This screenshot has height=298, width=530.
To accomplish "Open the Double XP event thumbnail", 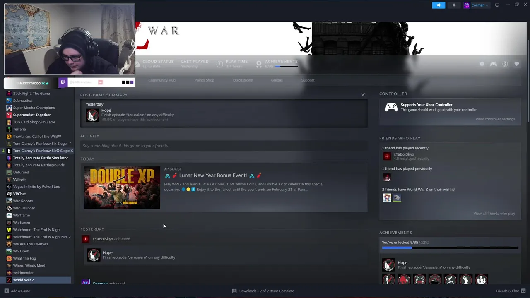I will click(122, 188).
